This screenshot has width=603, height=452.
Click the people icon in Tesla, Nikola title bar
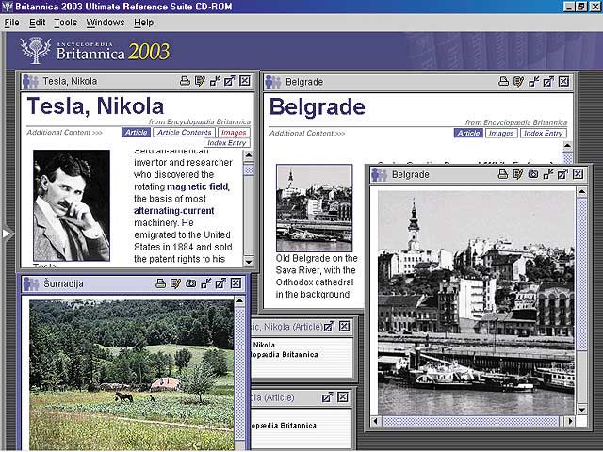pos(30,81)
